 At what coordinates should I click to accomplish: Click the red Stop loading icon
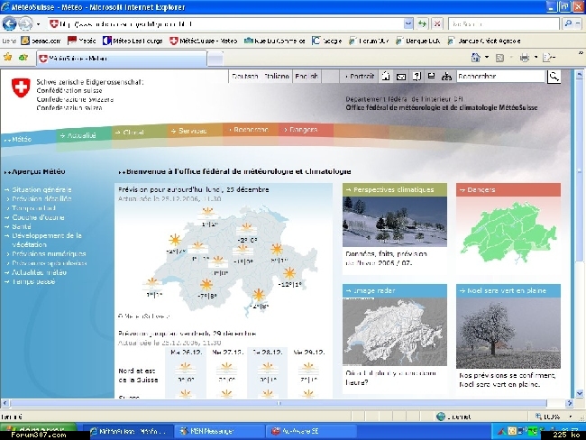(x=436, y=24)
